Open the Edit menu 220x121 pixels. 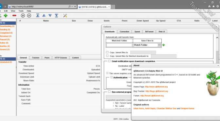6,11
